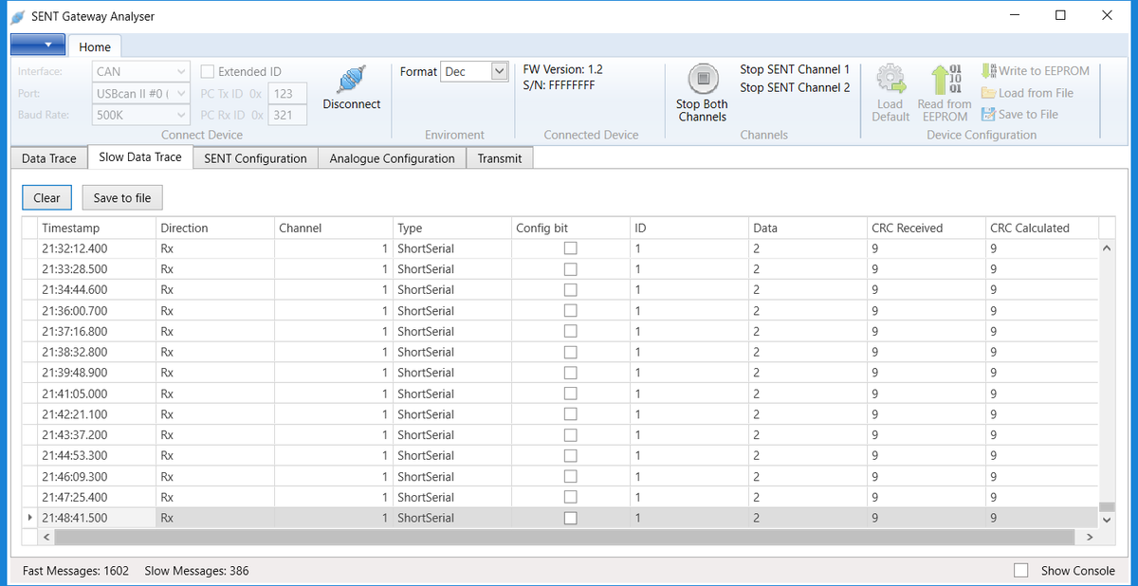Click the Timestamp column header

coord(95,228)
